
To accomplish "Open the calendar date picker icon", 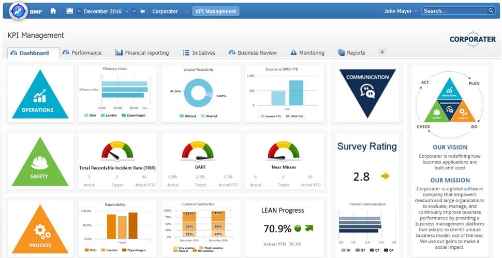I will 69,11.
